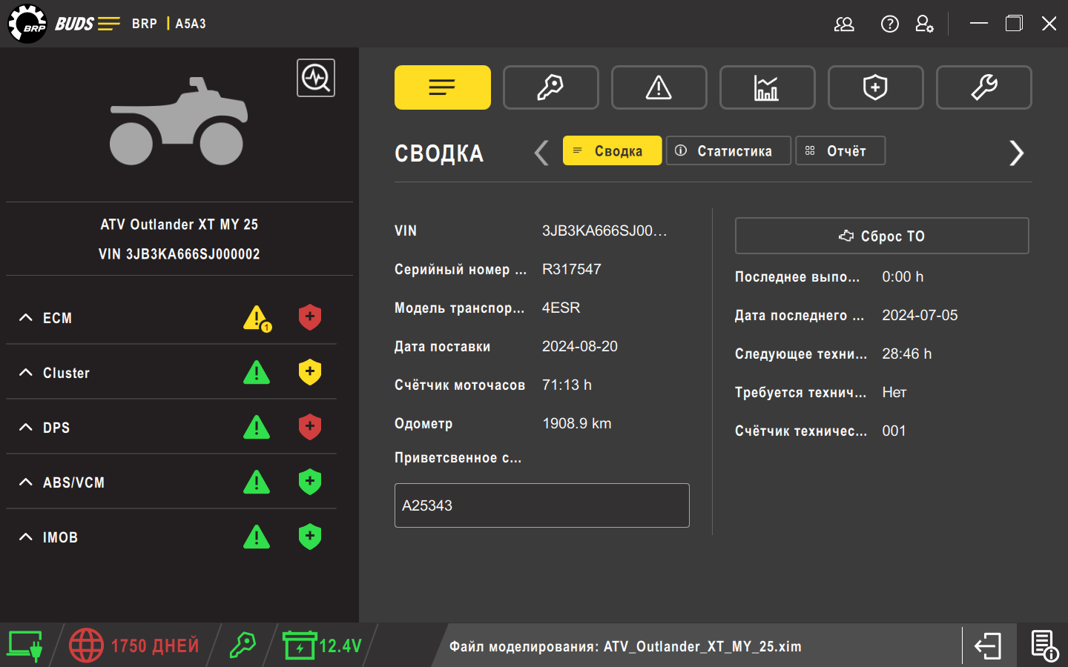The width and height of the screenshot is (1068, 667).
Task: Click the vehicle diagnostic scan magnifier icon
Action: (x=316, y=78)
